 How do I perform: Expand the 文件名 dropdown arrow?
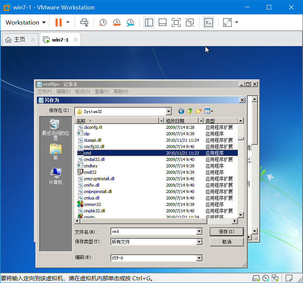[x=199, y=231]
